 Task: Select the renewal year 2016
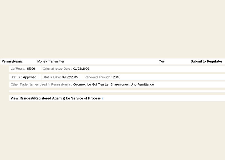[117, 77]
